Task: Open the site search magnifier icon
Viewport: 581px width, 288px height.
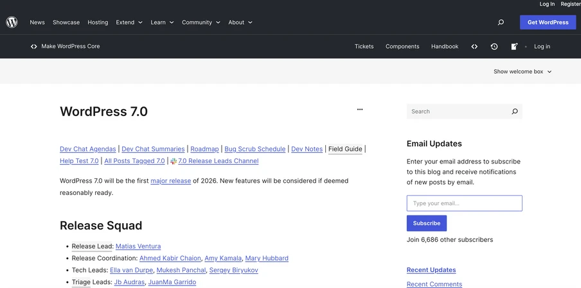Action: [501, 22]
